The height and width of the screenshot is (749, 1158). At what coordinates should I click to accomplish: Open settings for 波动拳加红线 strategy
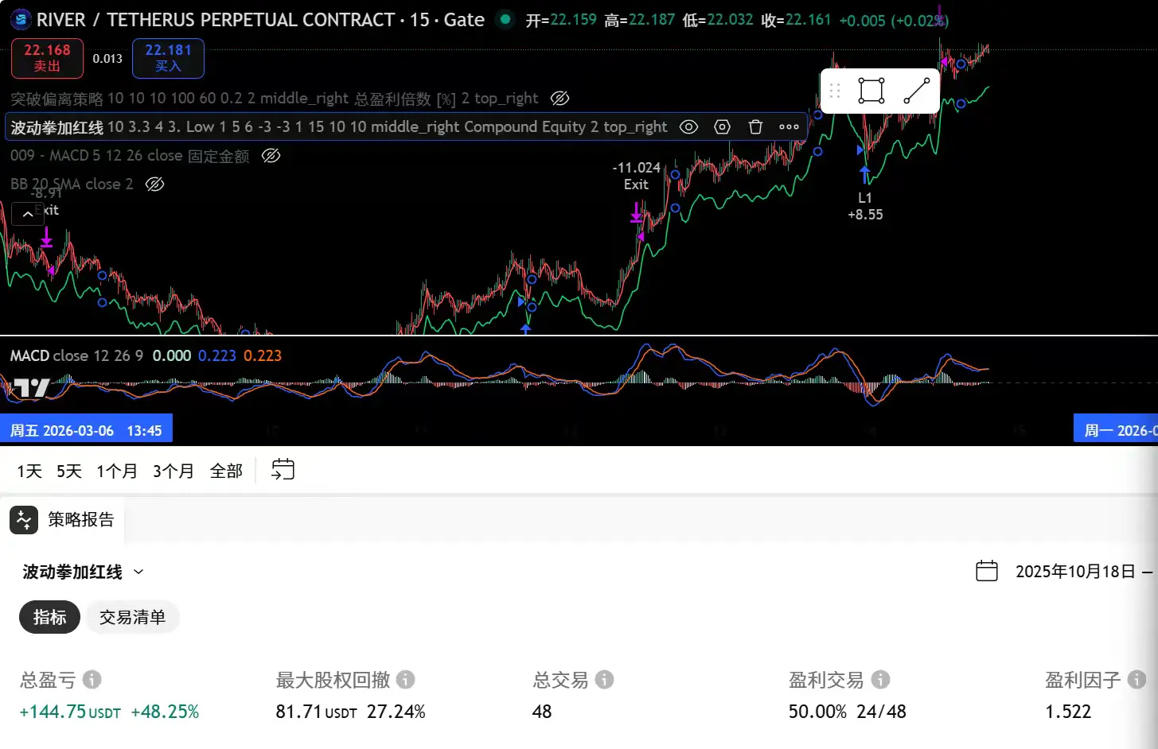[722, 127]
